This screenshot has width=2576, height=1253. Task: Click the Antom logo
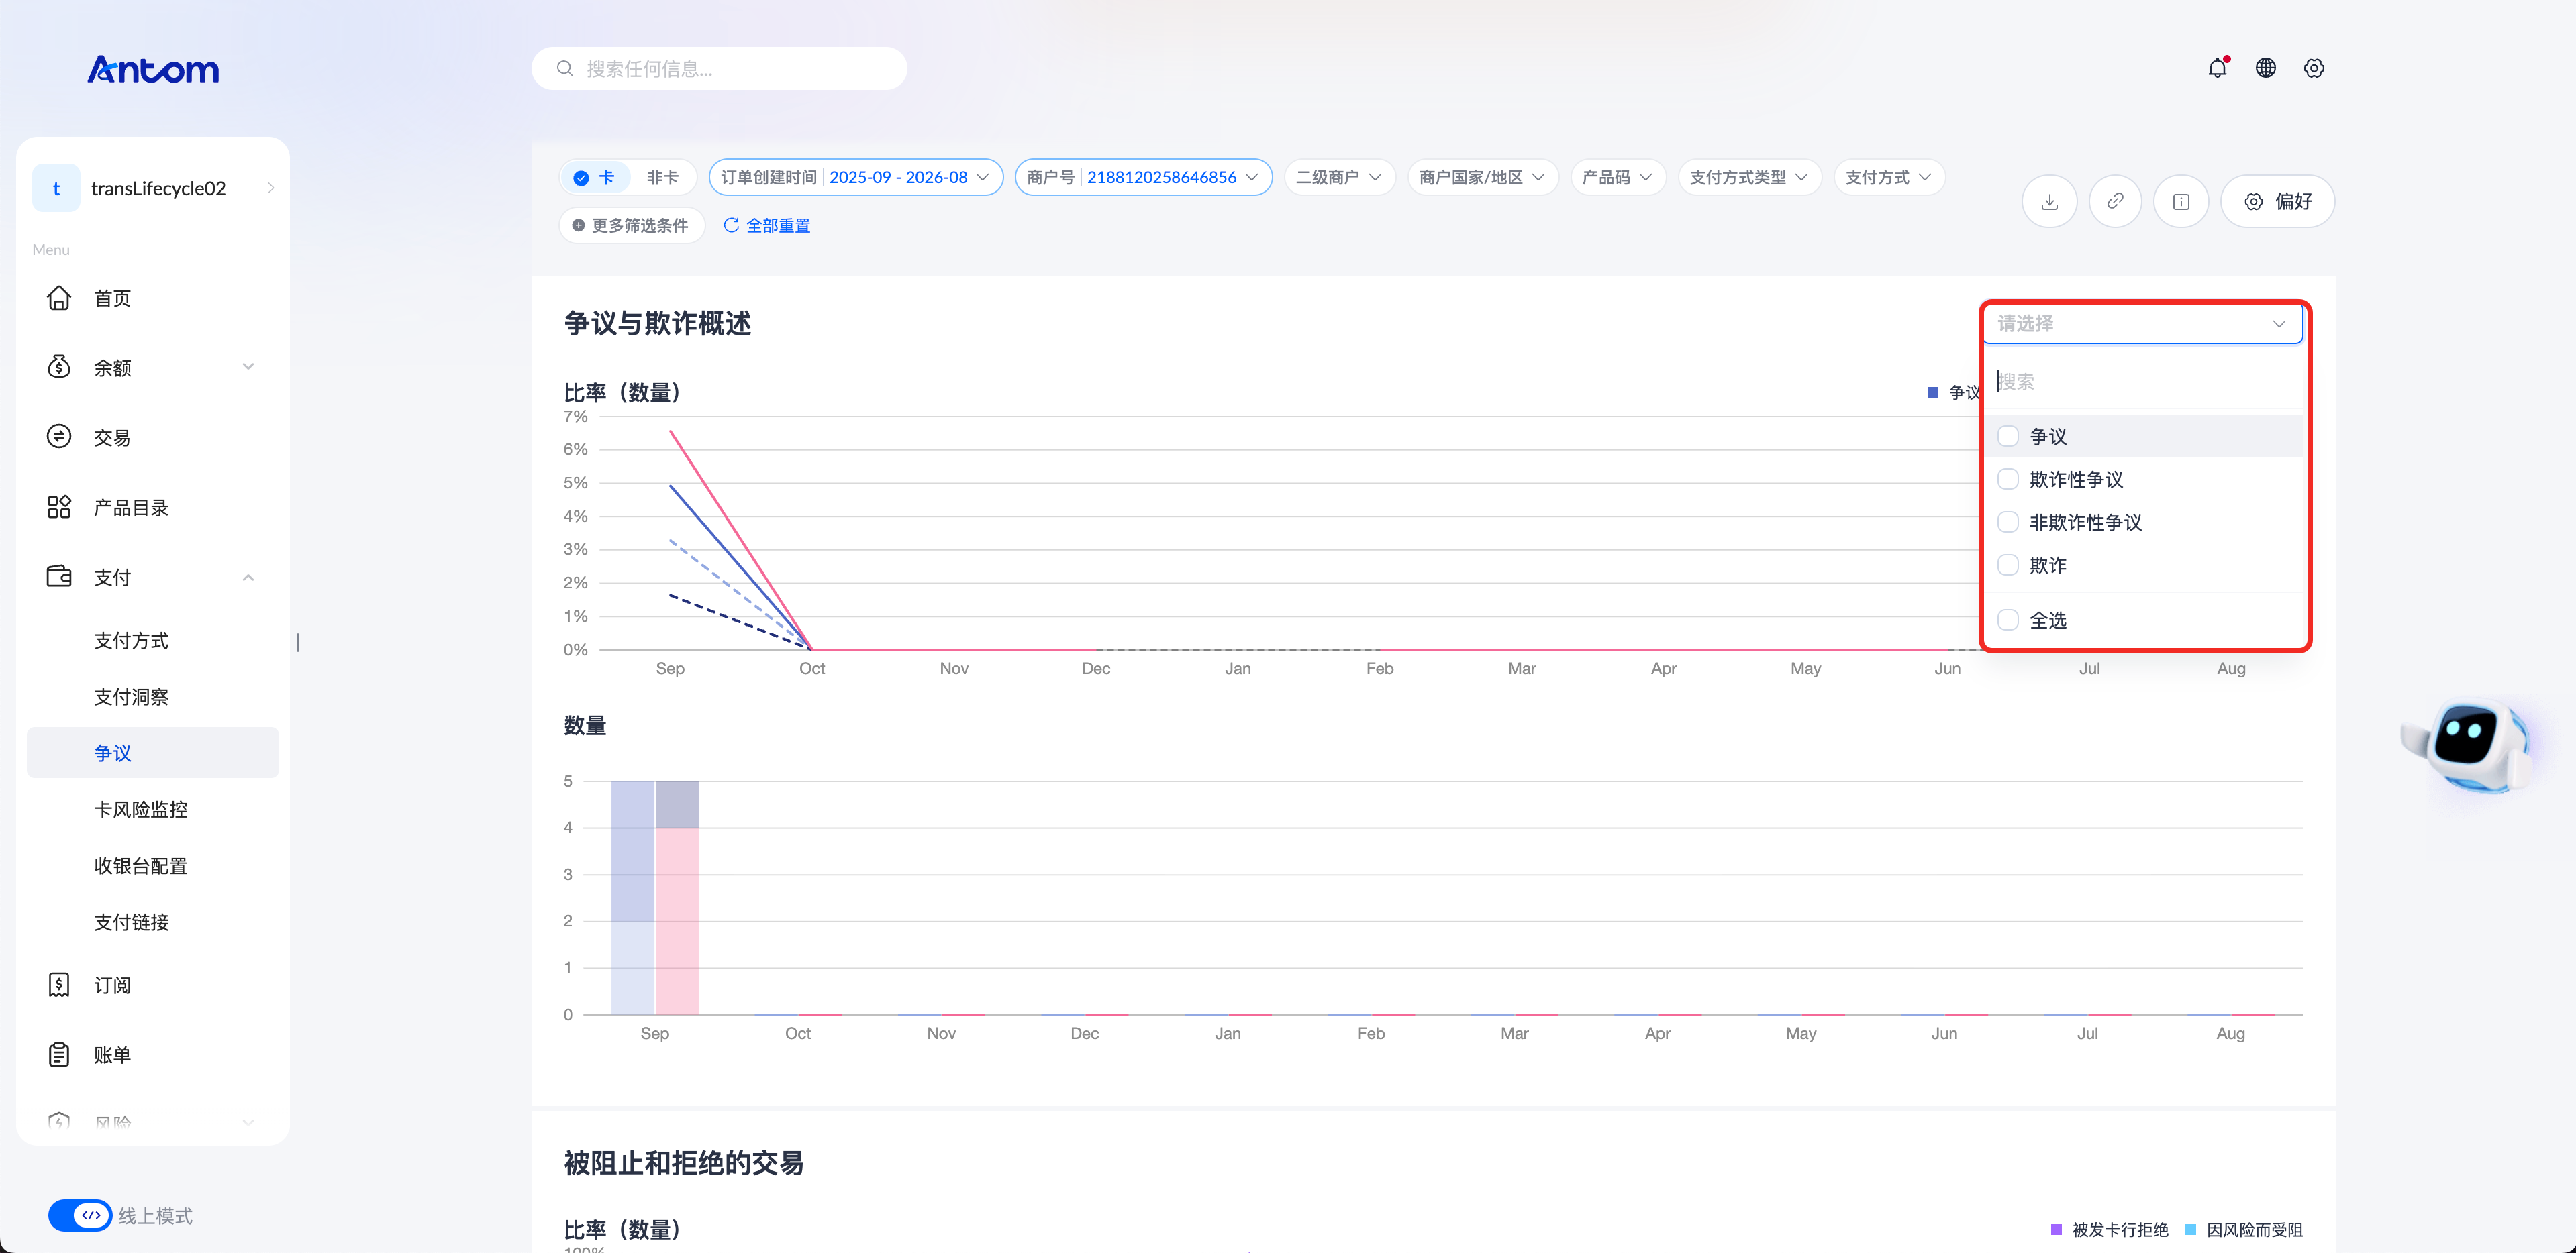153,69
